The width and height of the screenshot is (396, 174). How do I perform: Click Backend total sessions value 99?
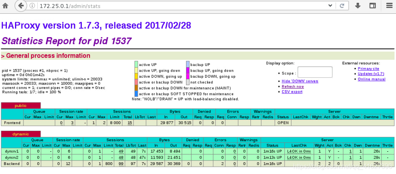[x=121, y=163]
